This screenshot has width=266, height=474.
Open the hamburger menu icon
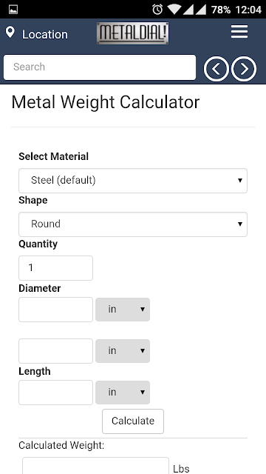pyautogui.click(x=239, y=32)
